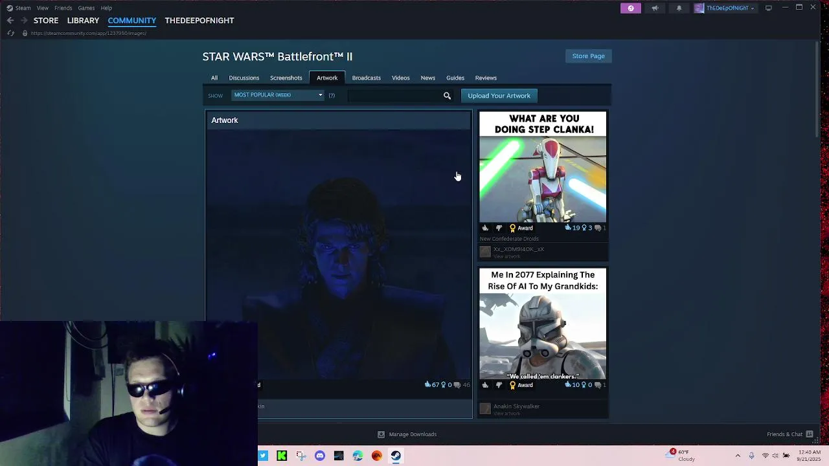This screenshot has height=466, width=829.
Task: Open the EA app taskbar icon
Action: 377,456
